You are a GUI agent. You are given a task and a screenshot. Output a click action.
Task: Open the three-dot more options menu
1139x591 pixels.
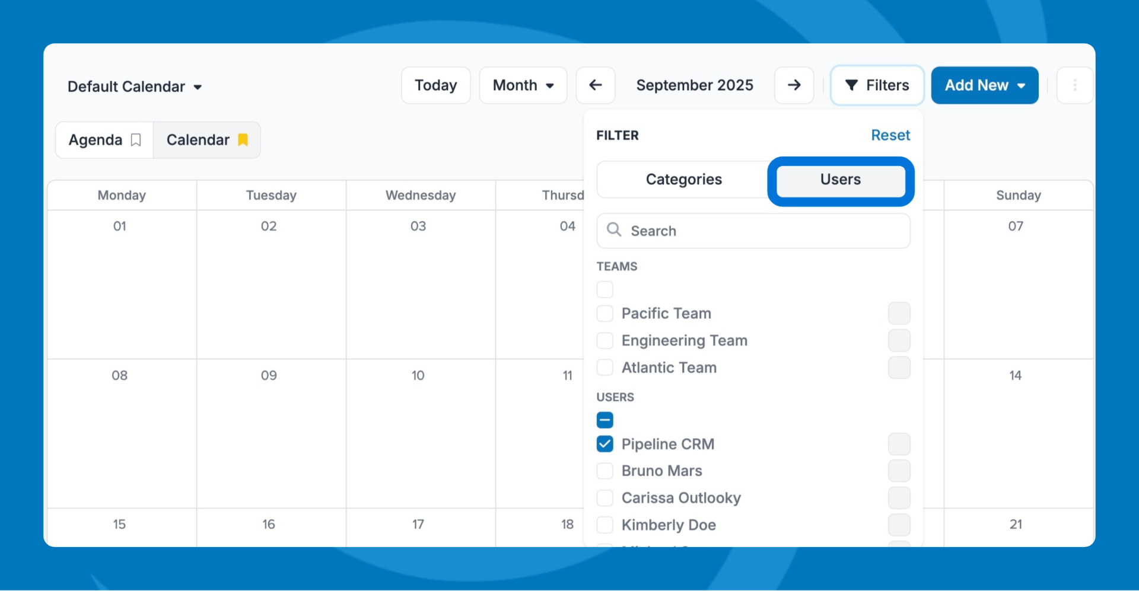(x=1074, y=85)
